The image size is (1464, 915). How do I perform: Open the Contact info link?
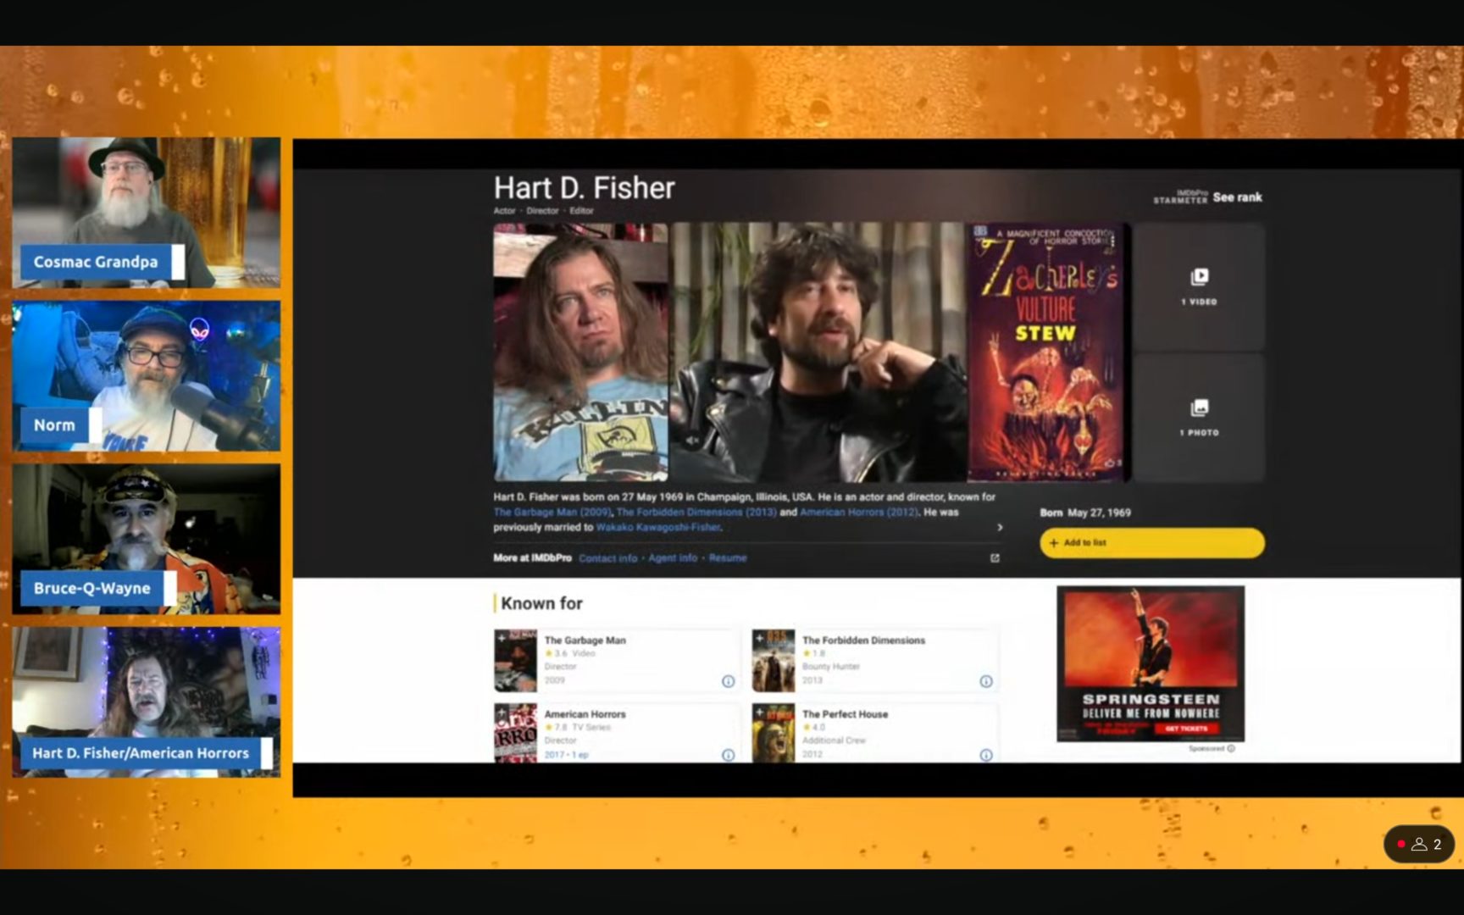click(607, 558)
